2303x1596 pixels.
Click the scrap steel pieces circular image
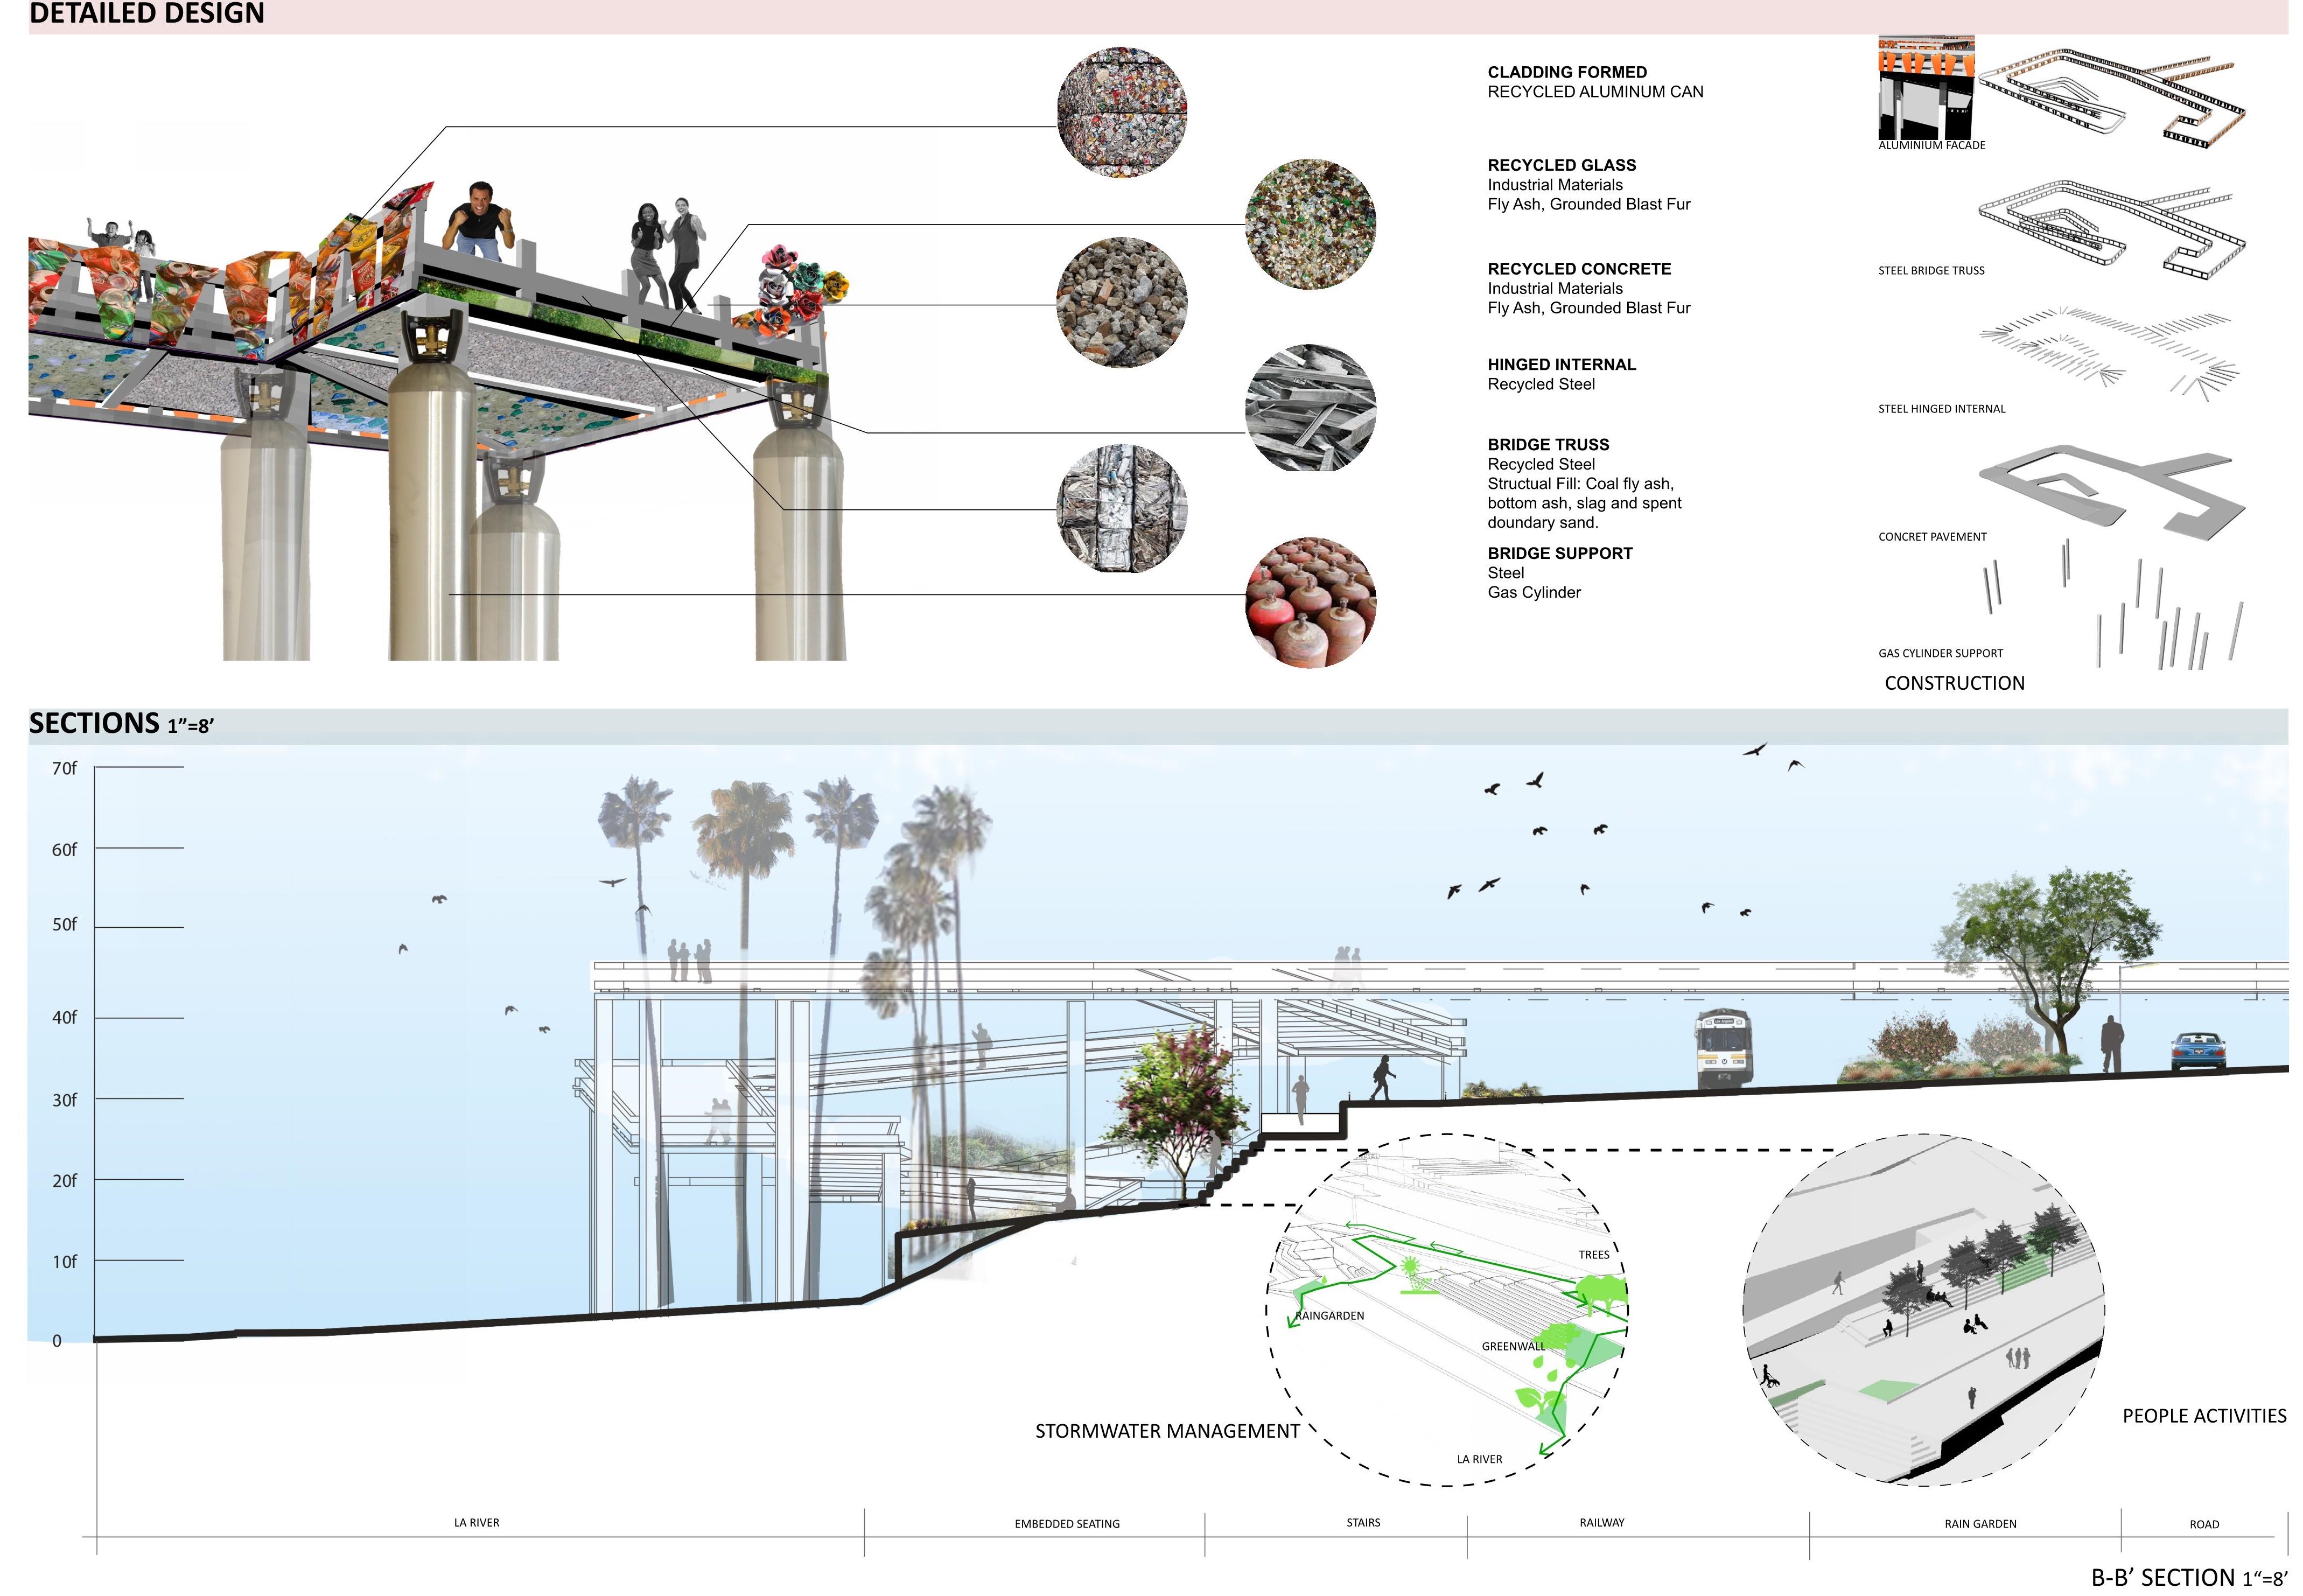(x=1310, y=408)
